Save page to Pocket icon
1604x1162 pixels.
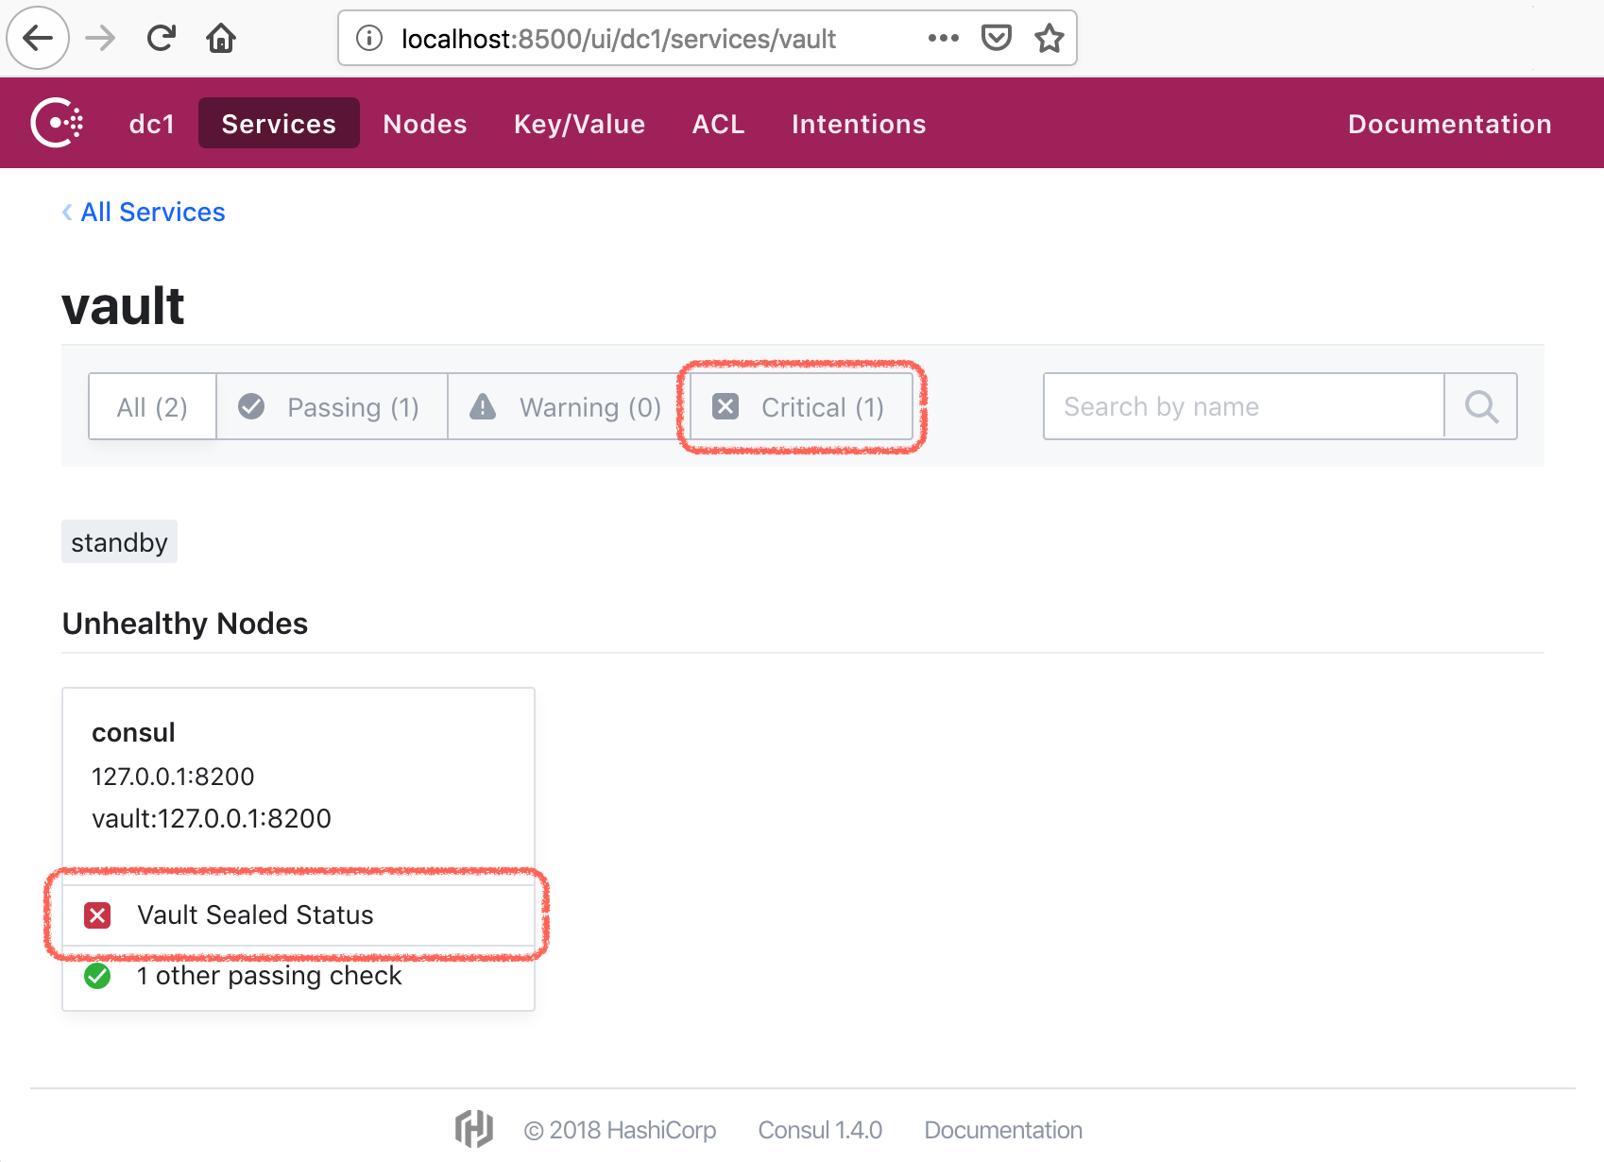point(997,38)
